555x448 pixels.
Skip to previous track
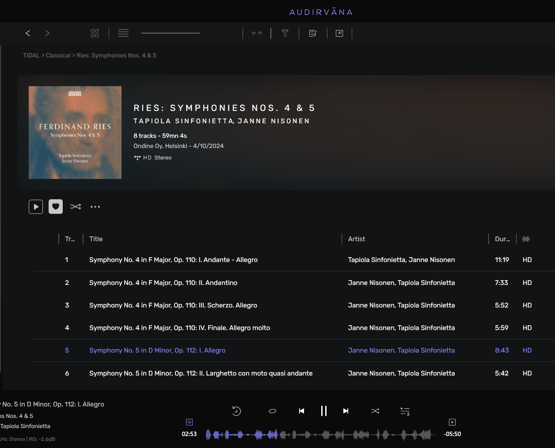(301, 411)
